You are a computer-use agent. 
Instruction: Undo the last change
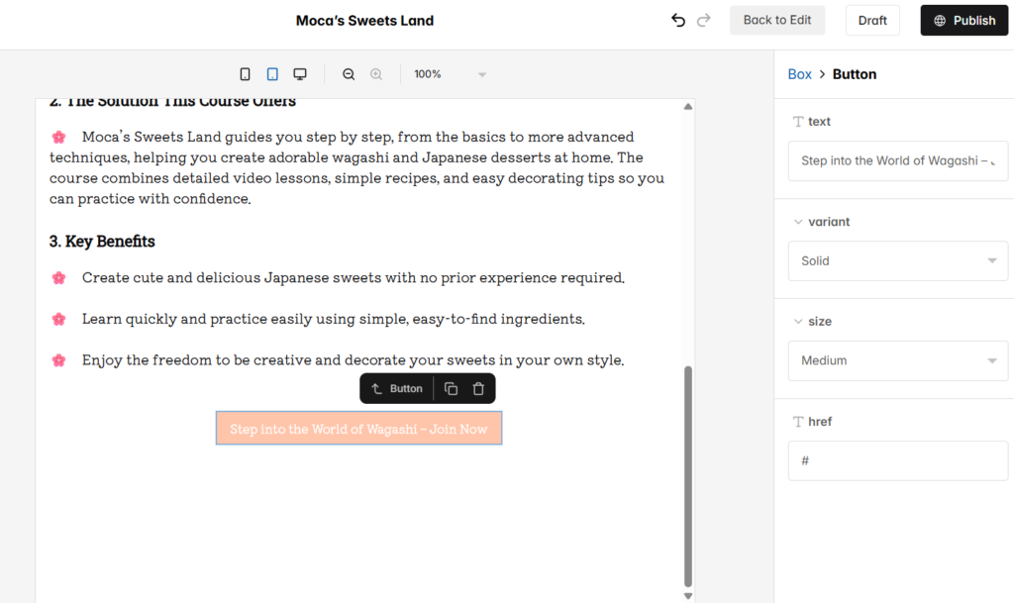(x=677, y=20)
